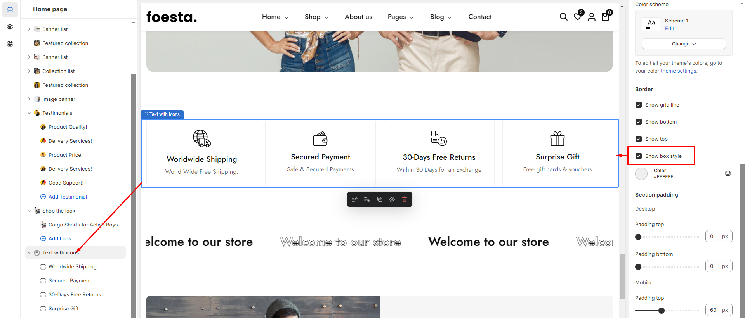
Task: Click the search magnifier icon in store header
Action: coord(563,17)
